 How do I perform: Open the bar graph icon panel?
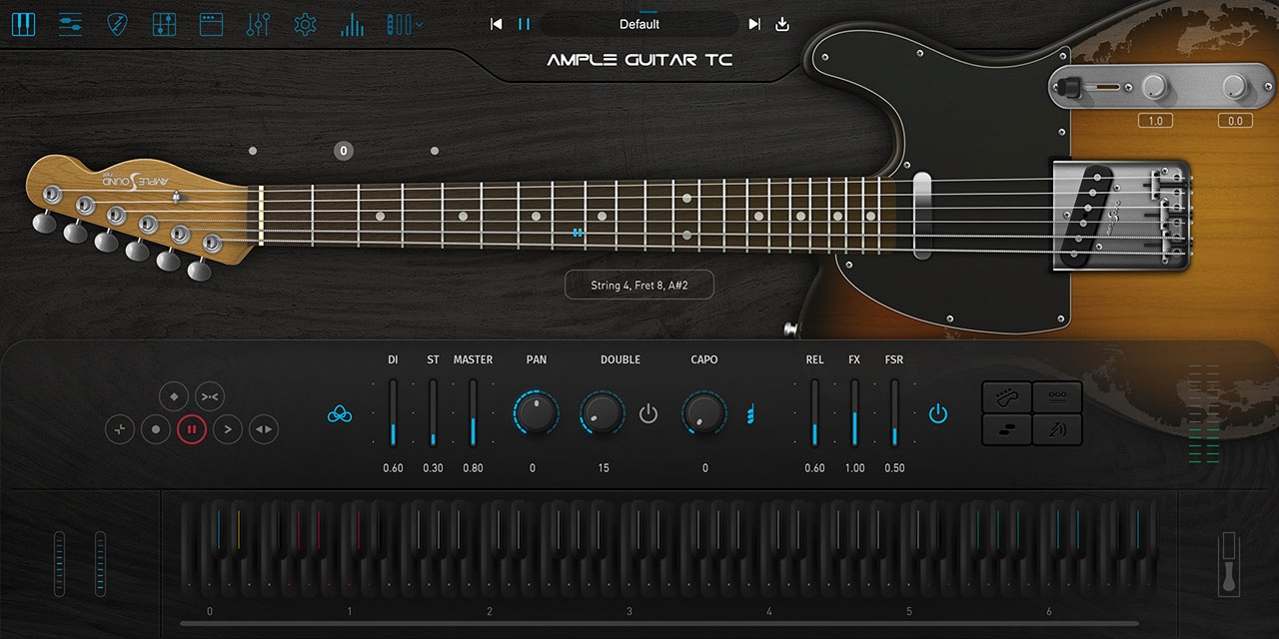click(x=352, y=24)
